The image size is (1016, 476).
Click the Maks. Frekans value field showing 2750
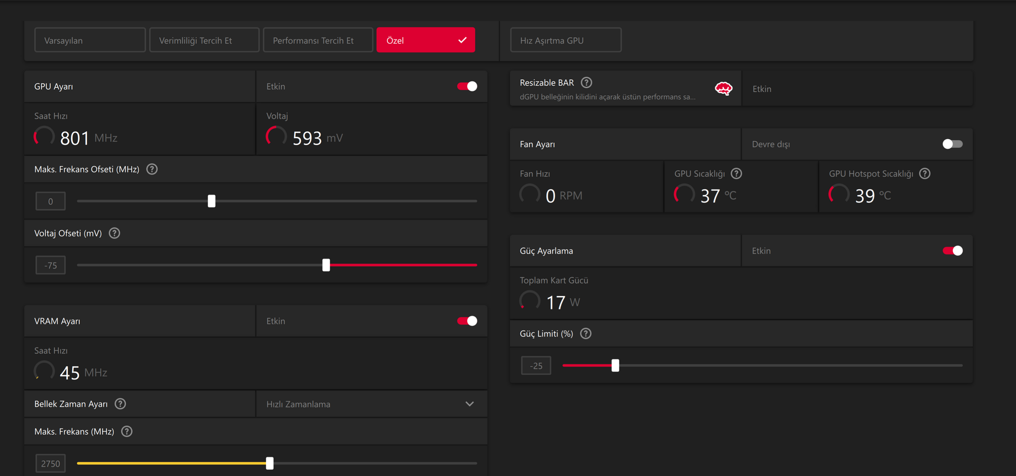pos(51,463)
